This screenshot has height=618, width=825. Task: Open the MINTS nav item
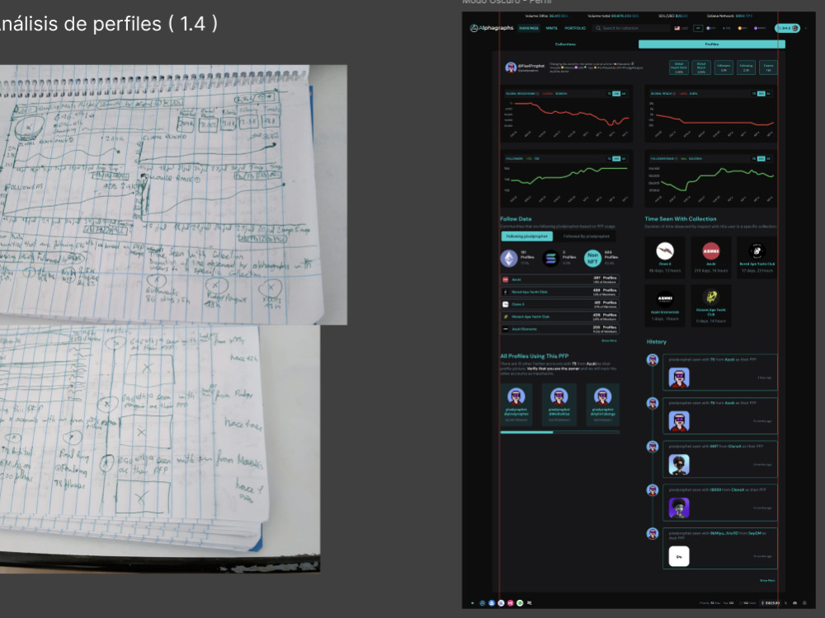(551, 28)
